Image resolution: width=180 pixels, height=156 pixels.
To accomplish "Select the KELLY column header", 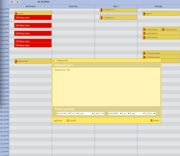I will (116, 7).
